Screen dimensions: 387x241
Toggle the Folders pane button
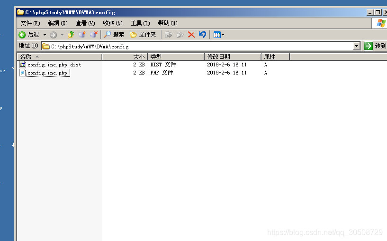coord(143,35)
